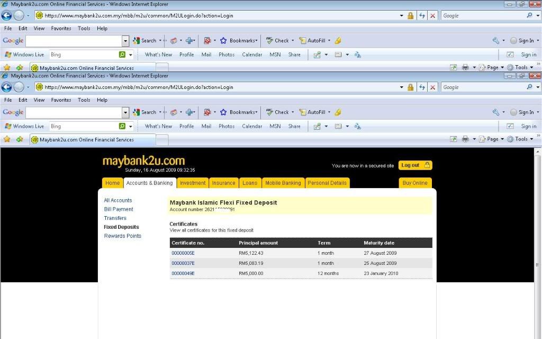Open the wrench settings in front window's Google toolbar
This screenshot has width=542, height=339.
click(495, 112)
